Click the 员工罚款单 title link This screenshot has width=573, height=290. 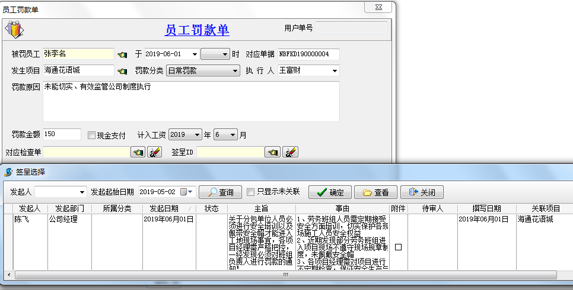(197, 30)
